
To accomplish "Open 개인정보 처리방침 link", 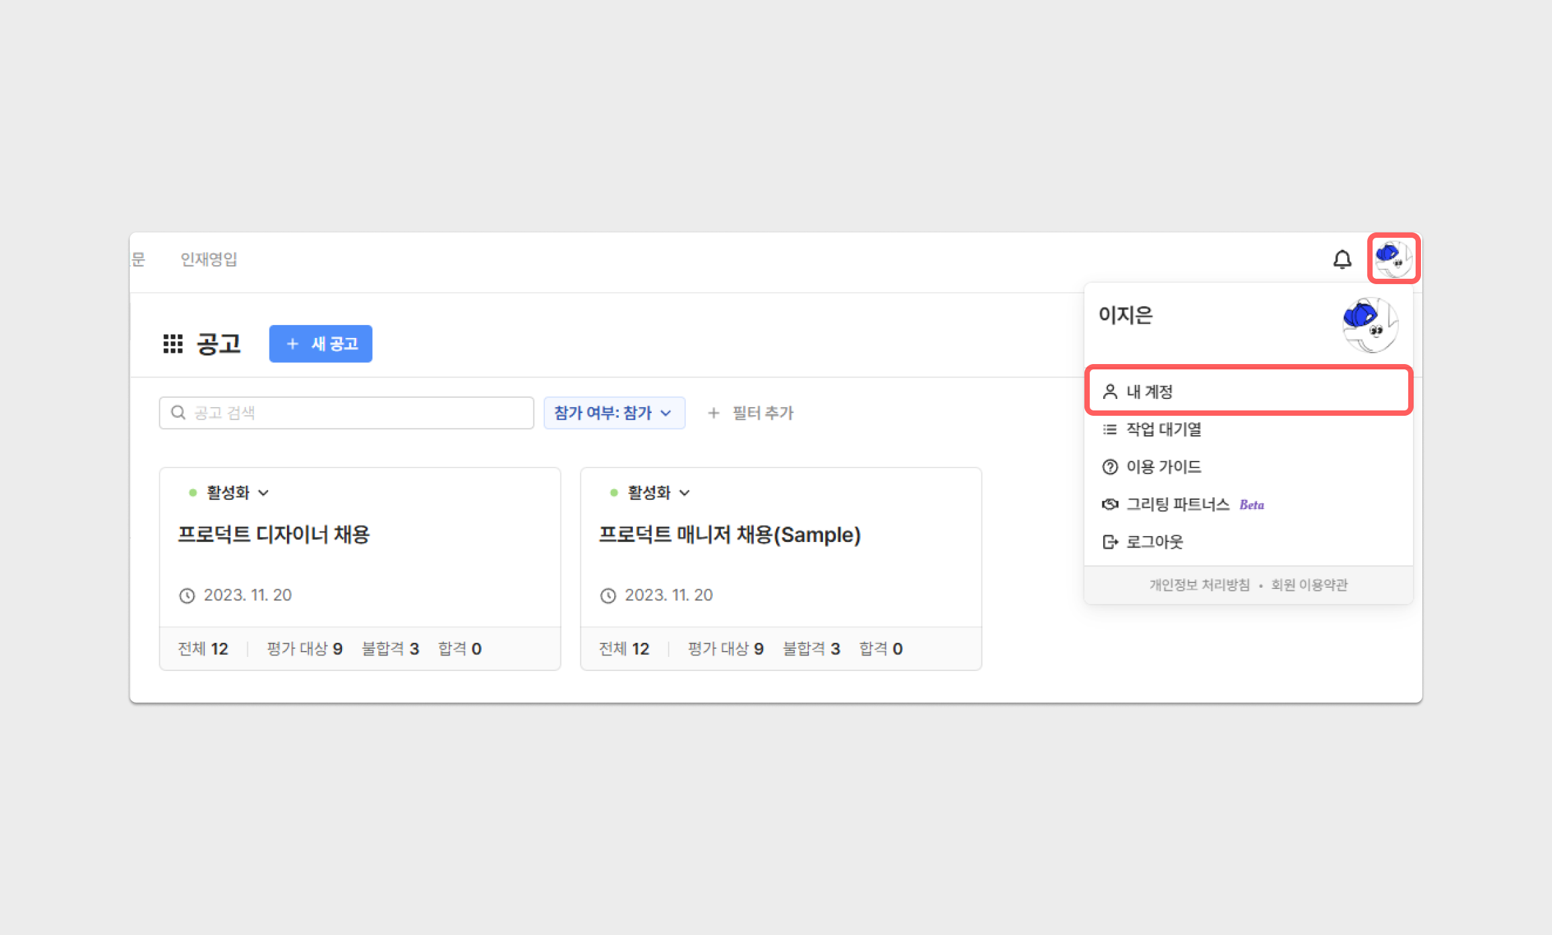I will pyautogui.click(x=1199, y=585).
